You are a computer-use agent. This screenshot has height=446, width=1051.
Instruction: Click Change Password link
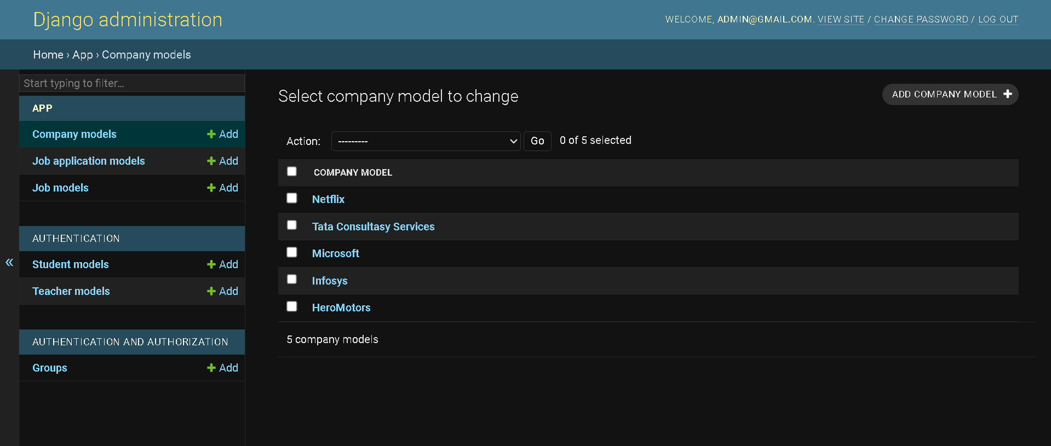[x=921, y=19]
